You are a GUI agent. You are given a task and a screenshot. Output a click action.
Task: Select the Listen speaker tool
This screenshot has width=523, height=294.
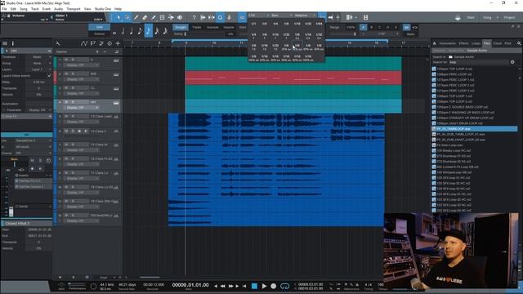pos(180,17)
